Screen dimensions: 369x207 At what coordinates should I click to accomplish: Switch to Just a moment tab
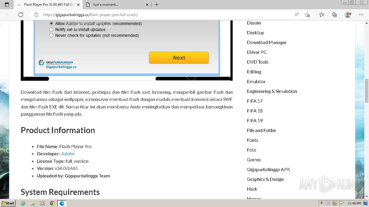tap(117, 5)
